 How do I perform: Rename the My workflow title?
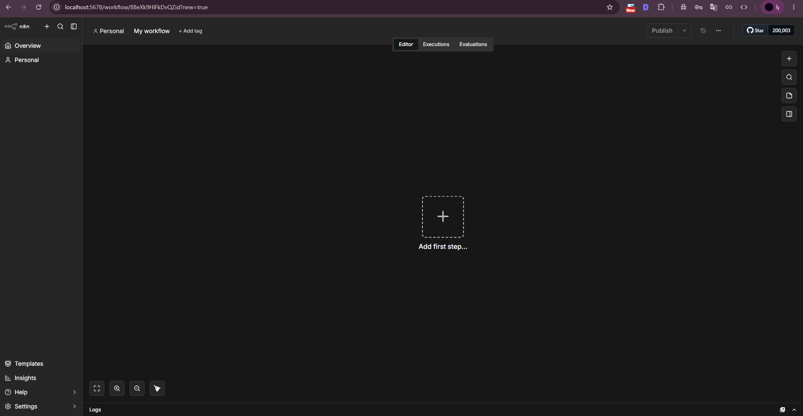[x=152, y=31]
